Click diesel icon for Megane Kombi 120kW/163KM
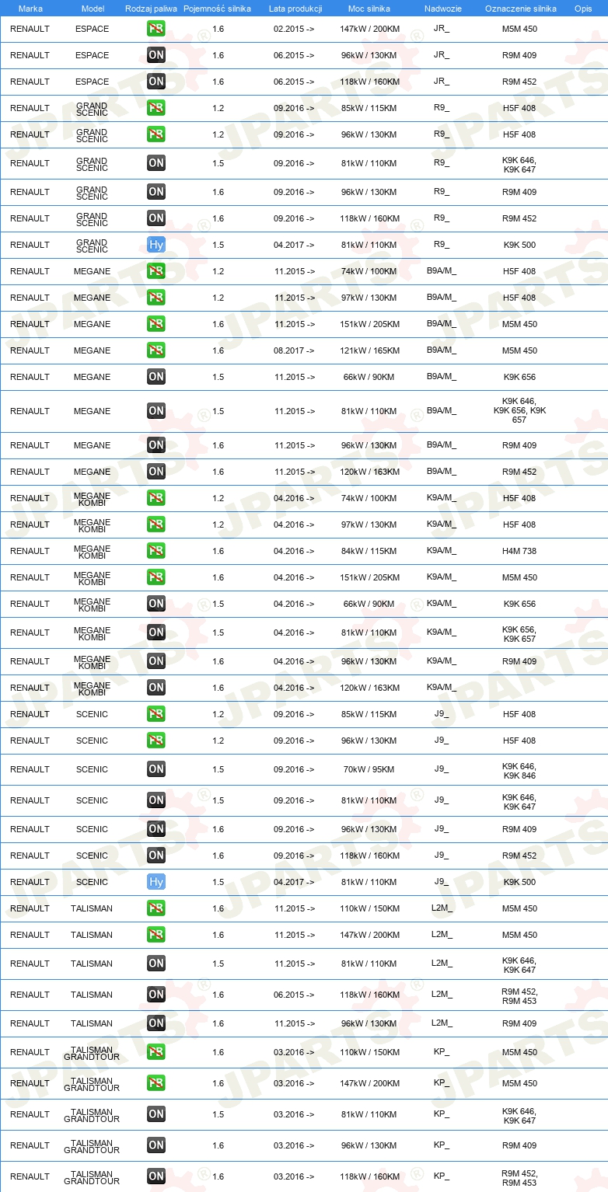The width and height of the screenshot is (608, 1192). click(156, 688)
